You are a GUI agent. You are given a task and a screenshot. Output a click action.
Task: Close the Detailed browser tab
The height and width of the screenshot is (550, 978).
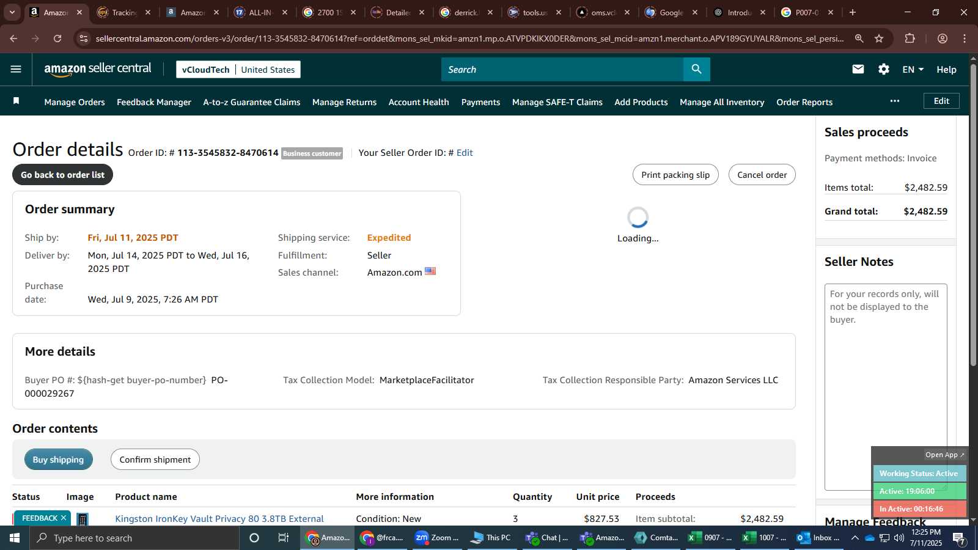422,12
